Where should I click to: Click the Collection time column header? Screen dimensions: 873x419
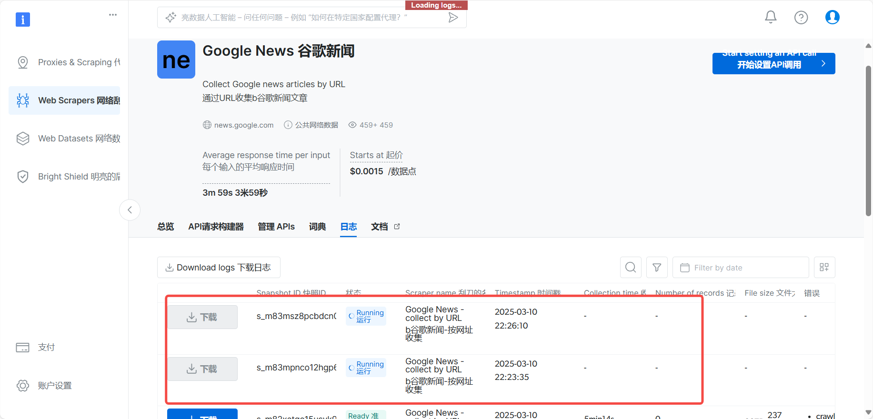(x=615, y=293)
